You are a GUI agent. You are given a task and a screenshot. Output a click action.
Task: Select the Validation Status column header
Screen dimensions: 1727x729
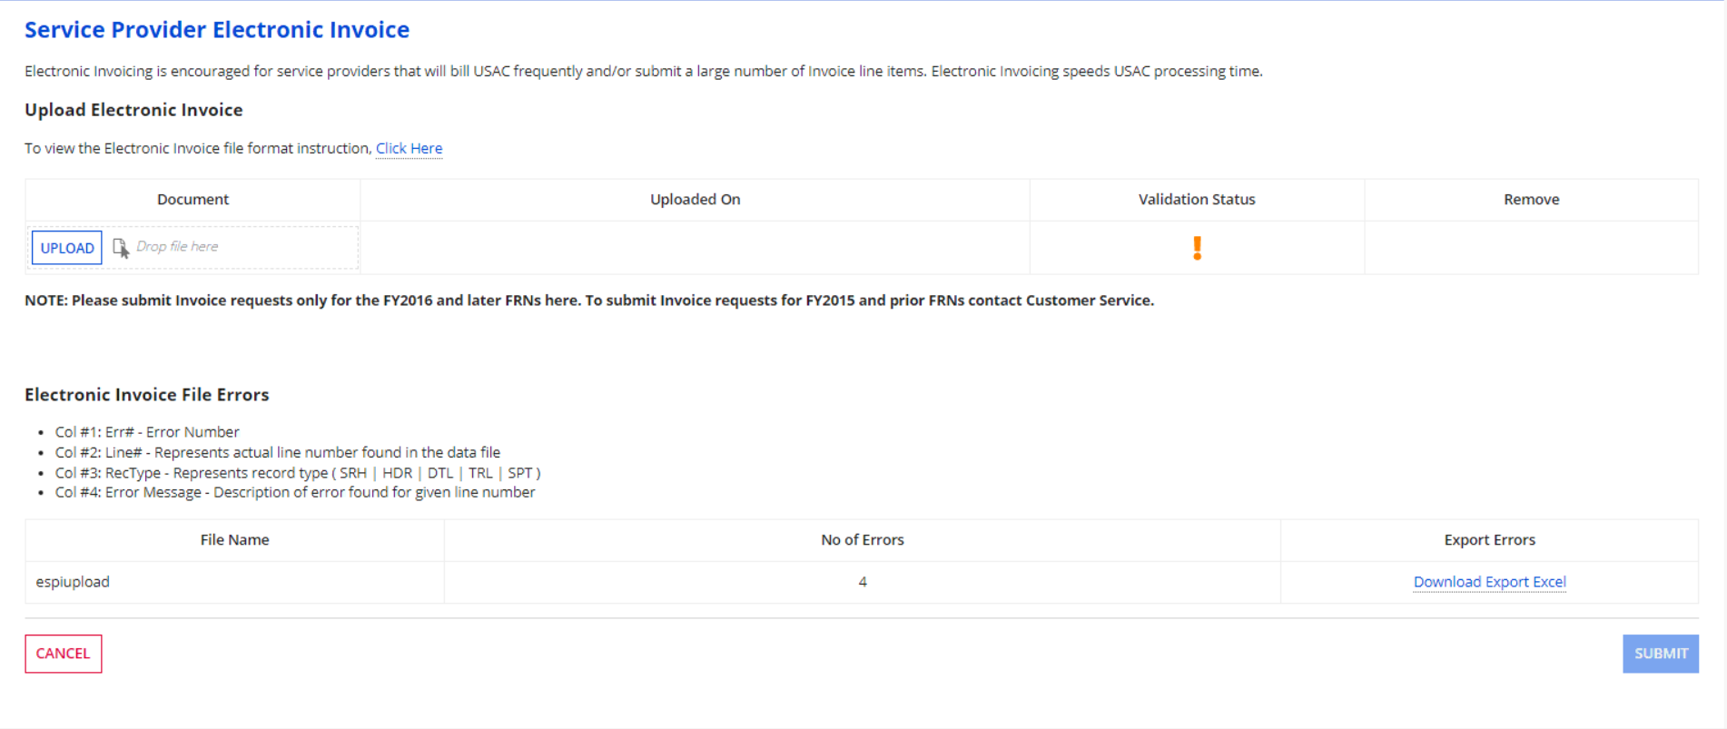(x=1197, y=200)
